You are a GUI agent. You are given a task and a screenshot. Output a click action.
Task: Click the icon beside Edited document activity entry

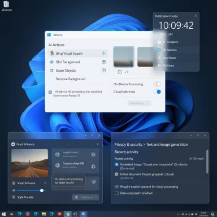116,174
